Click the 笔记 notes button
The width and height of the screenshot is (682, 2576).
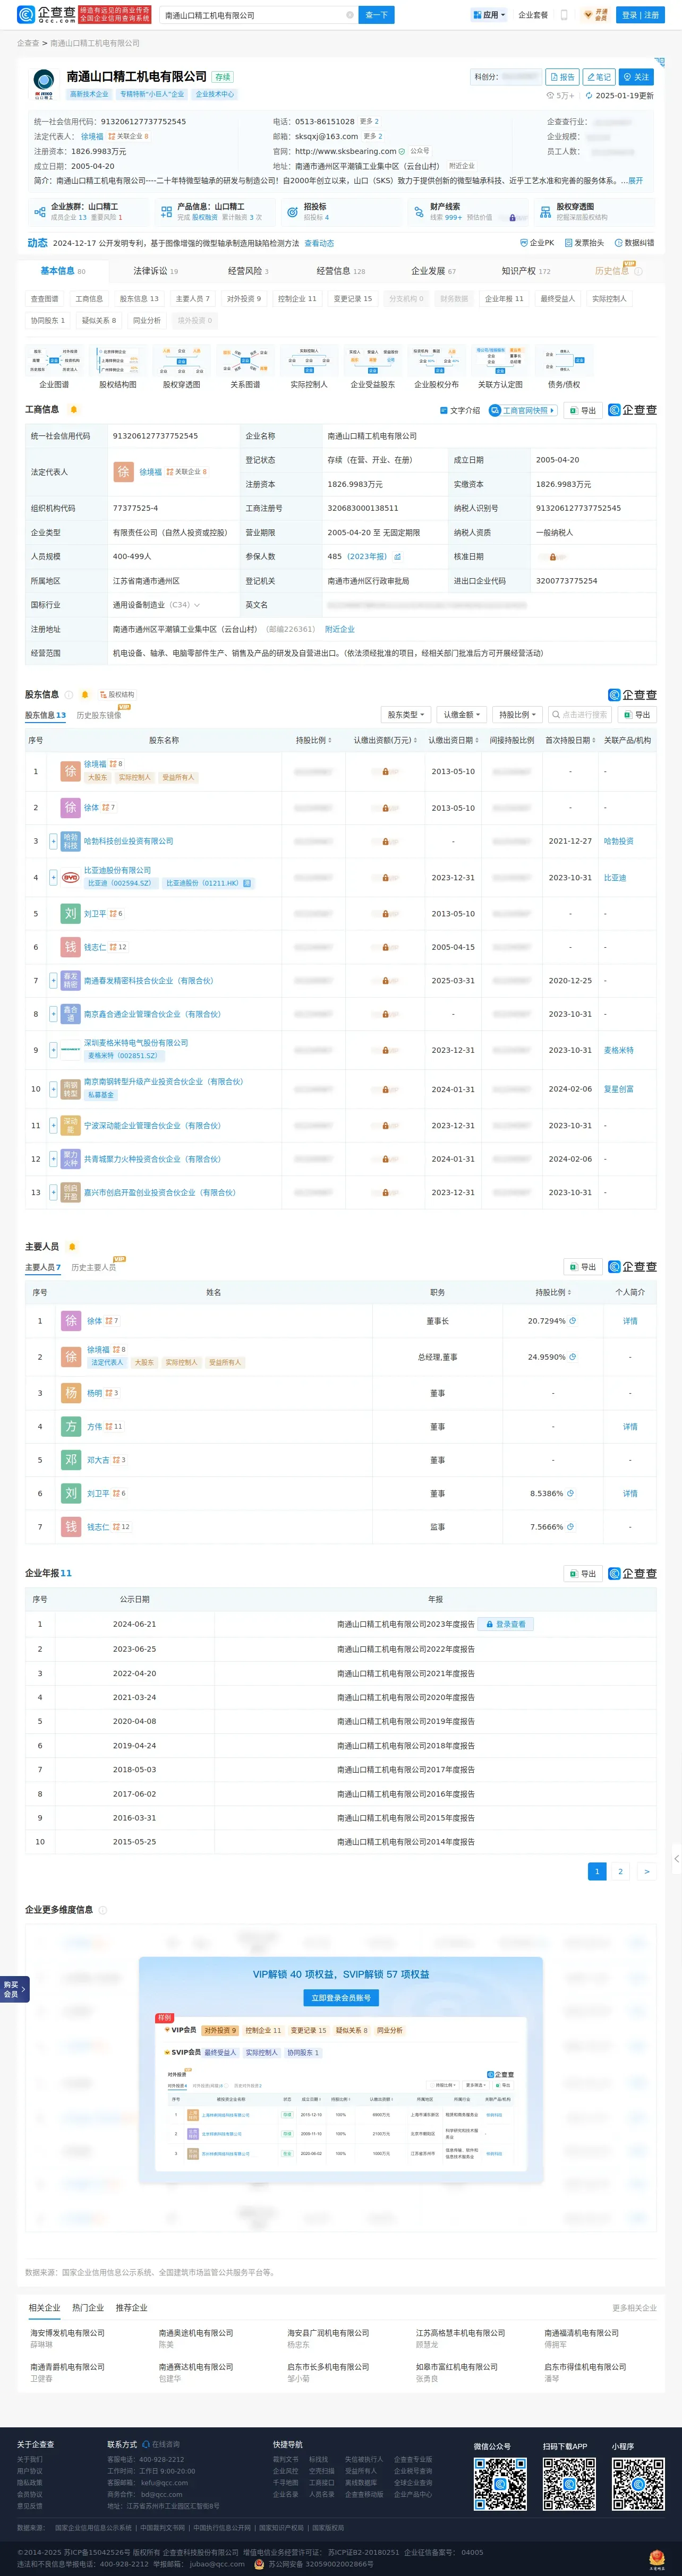coord(599,77)
